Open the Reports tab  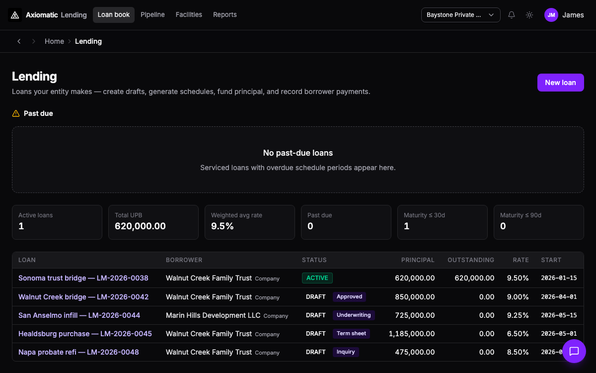[225, 15]
